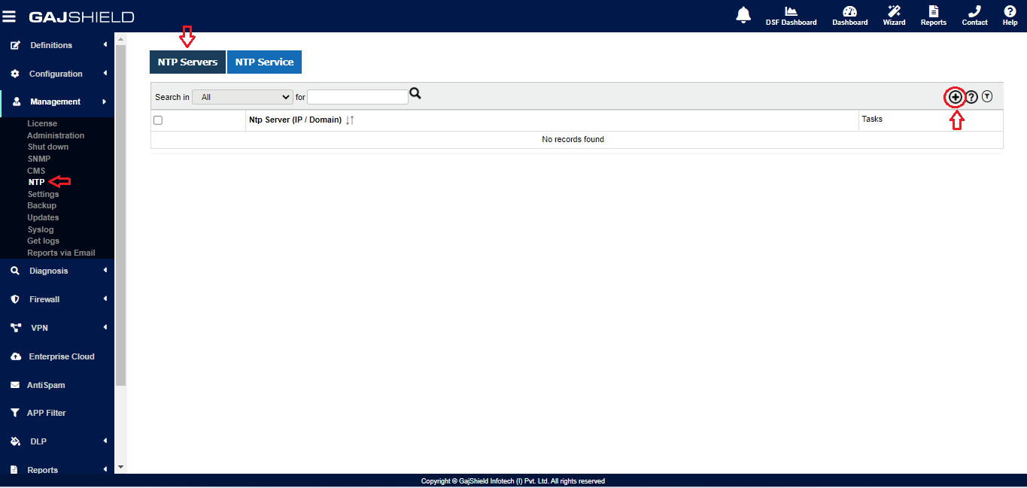Open Updates under Management

pos(43,217)
